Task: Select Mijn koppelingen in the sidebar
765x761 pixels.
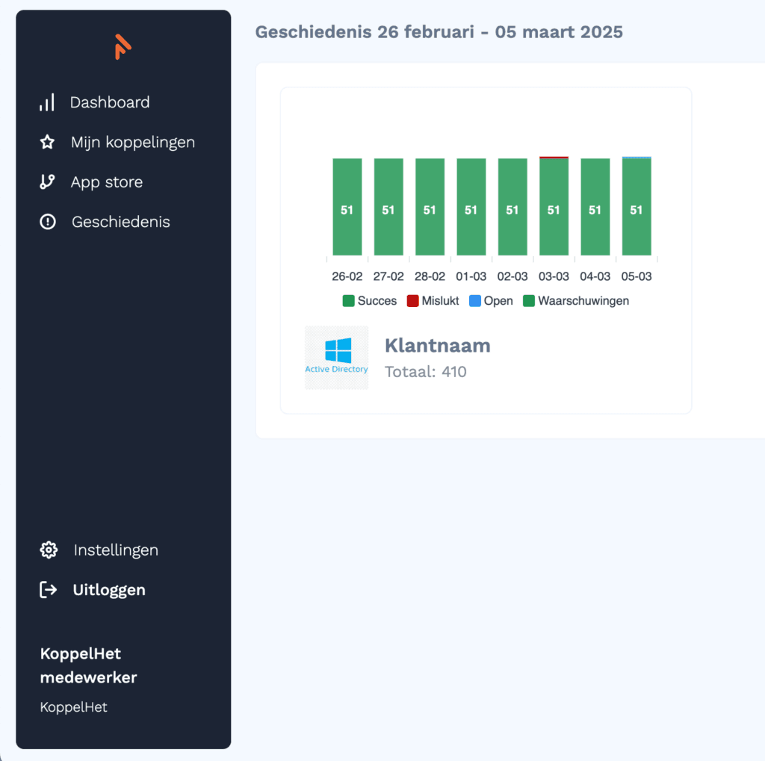Action: pyautogui.click(x=133, y=142)
